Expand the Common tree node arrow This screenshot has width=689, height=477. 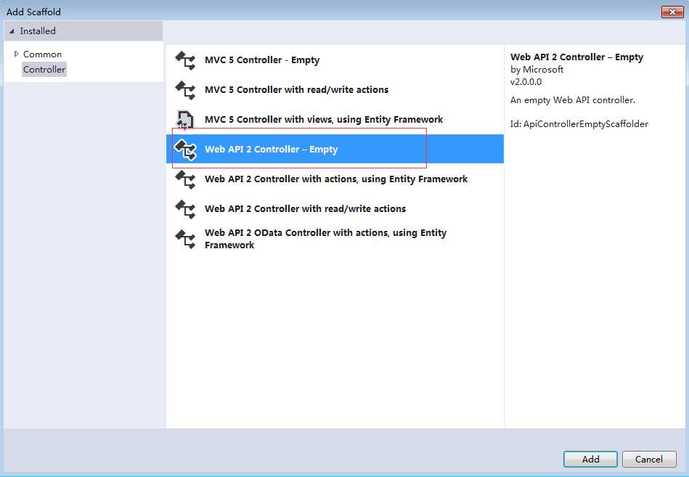[16, 54]
